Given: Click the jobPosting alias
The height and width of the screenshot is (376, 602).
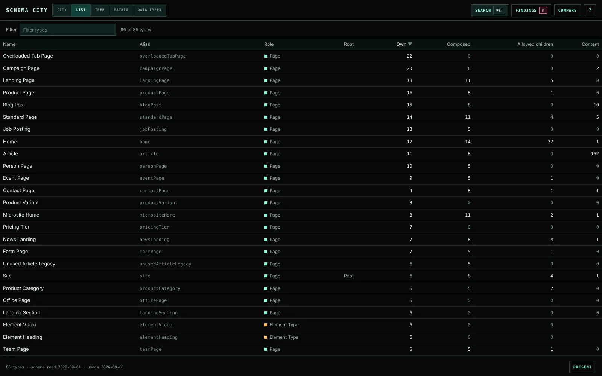Looking at the screenshot, I should pos(153,129).
